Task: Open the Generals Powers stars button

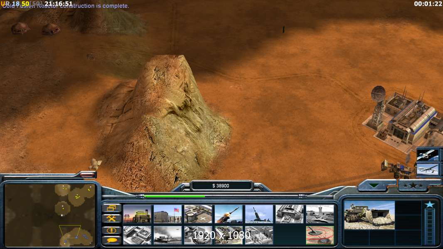Action: 413,186
